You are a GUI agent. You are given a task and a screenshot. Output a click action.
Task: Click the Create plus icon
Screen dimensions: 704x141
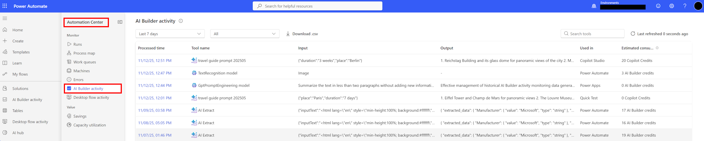[5, 41]
